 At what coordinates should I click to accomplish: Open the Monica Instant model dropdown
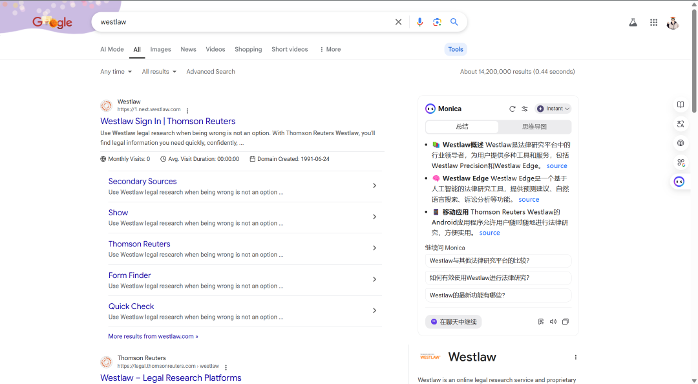[553, 109]
